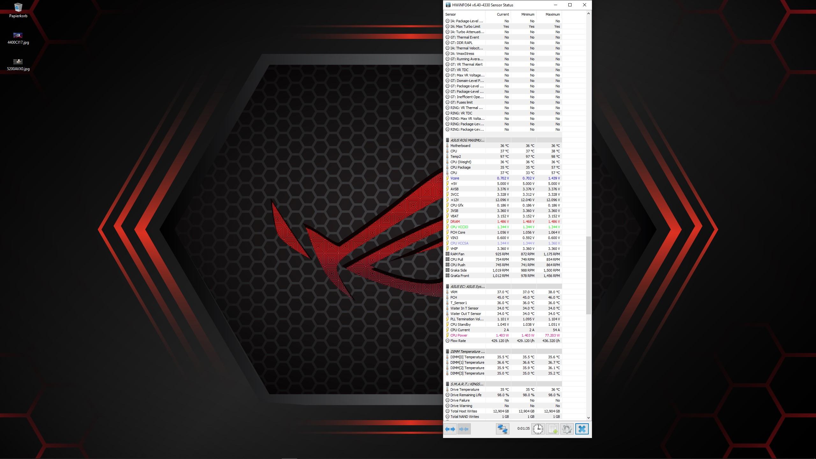This screenshot has height=459, width=816.
Task: Select the DIMM[0] Temperature row label
Action: [467, 357]
